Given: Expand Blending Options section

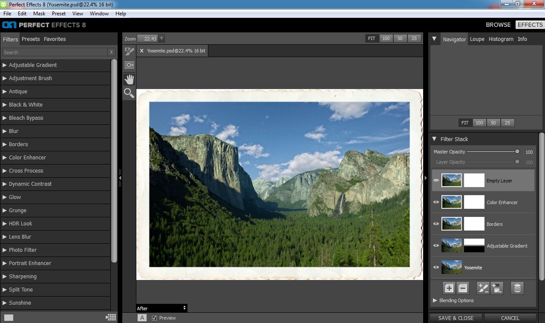Looking at the screenshot, I should click(456, 300).
